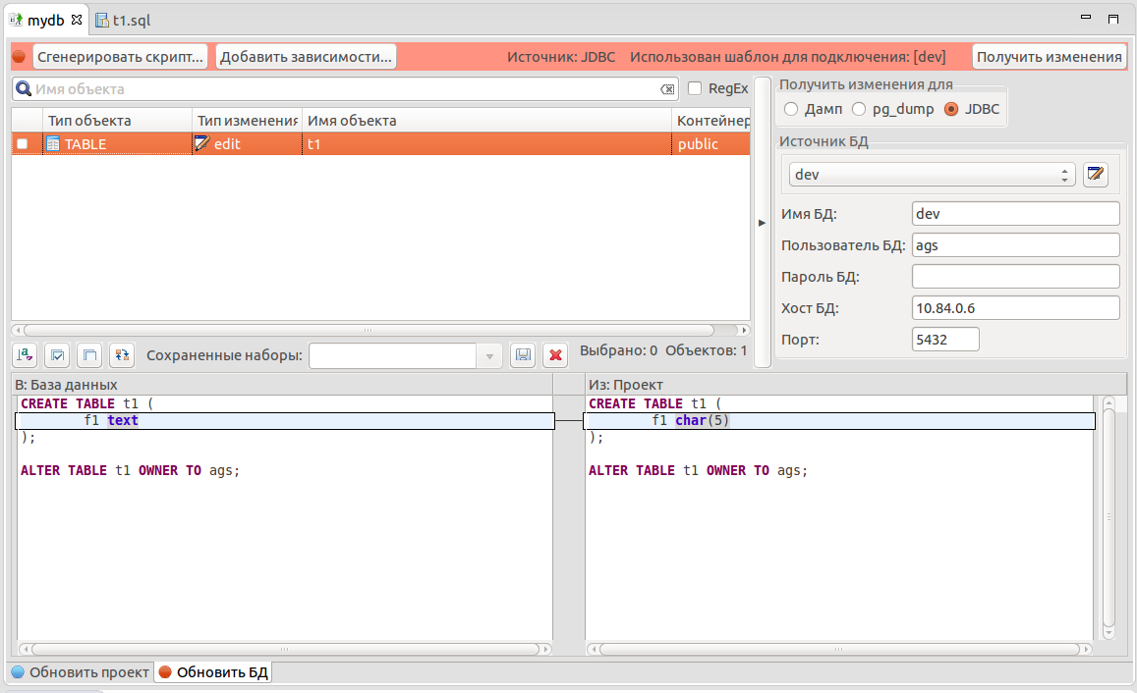Maximize the editor view
The width and height of the screenshot is (1137, 693).
click(x=1113, y=19)
